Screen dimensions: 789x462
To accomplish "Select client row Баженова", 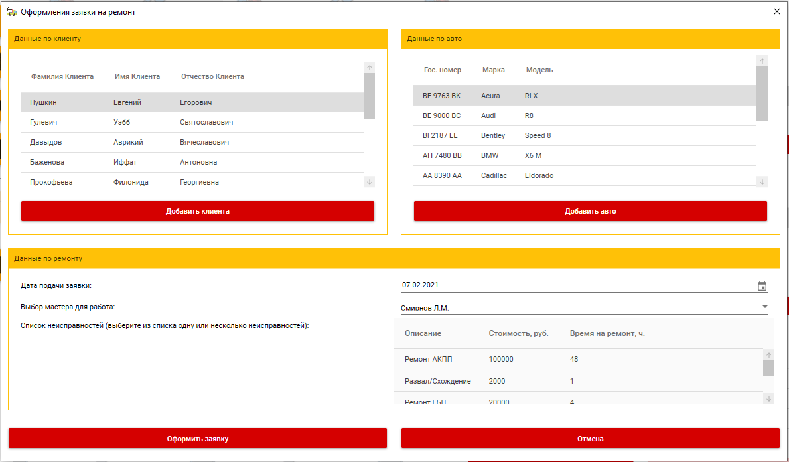I will (x=192, y=162).
